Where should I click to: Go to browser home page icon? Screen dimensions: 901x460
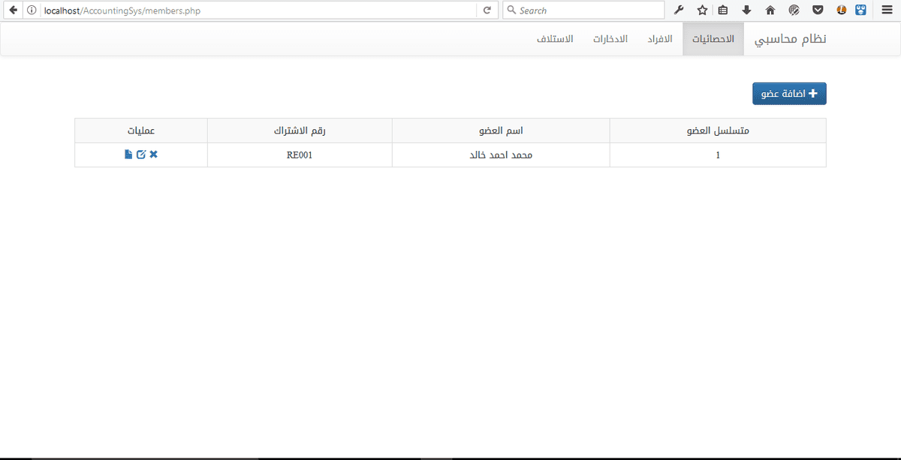(x=770, y=11)
